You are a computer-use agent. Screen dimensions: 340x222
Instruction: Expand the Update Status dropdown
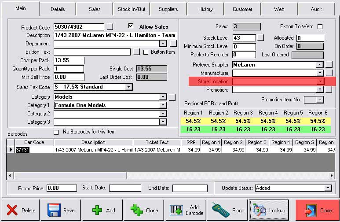(327, 188)
